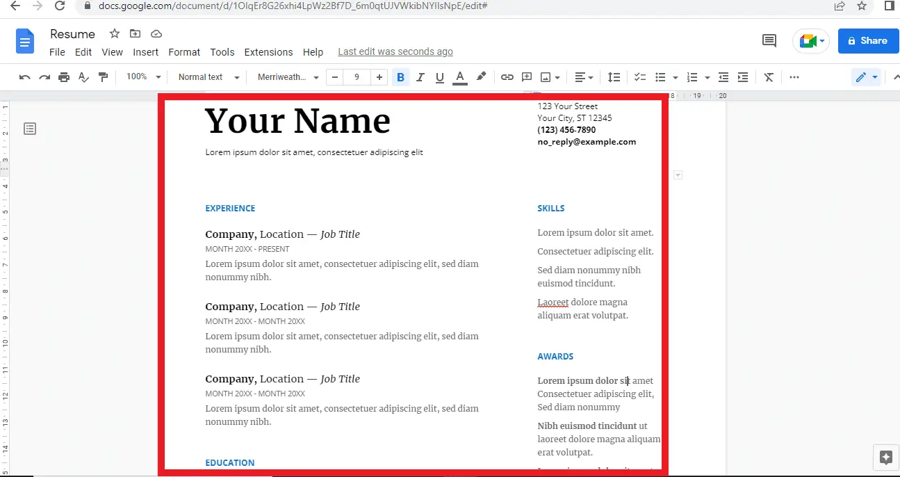
Task: Choose a text color
Action: click(x=459, y=77)
